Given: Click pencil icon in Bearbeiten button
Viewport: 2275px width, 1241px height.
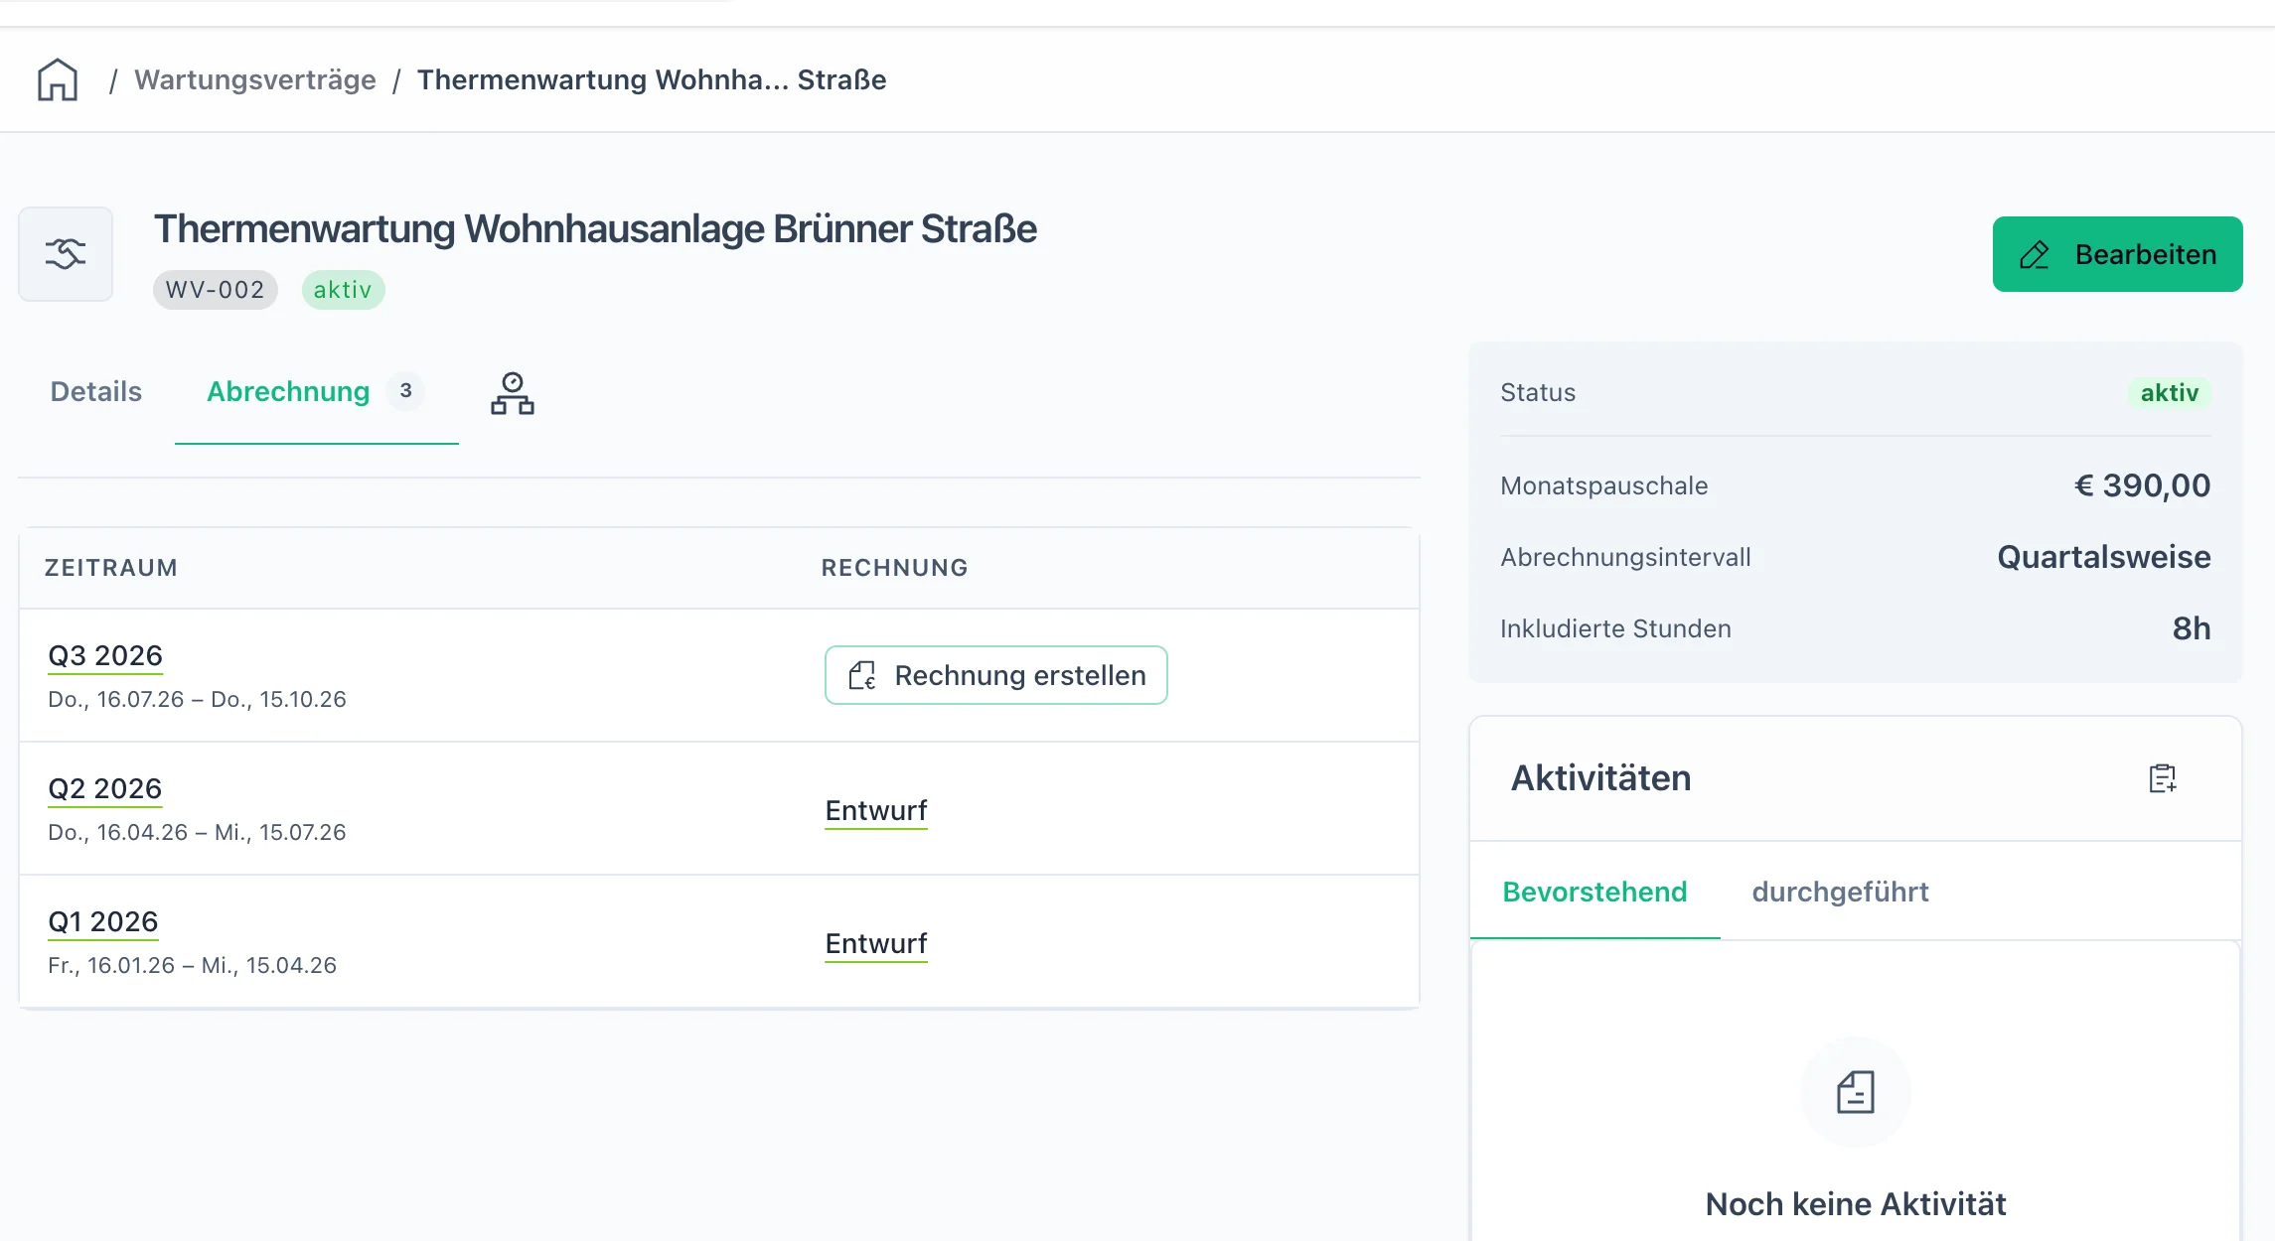Looking at the screenshot, I should 2035,255.
